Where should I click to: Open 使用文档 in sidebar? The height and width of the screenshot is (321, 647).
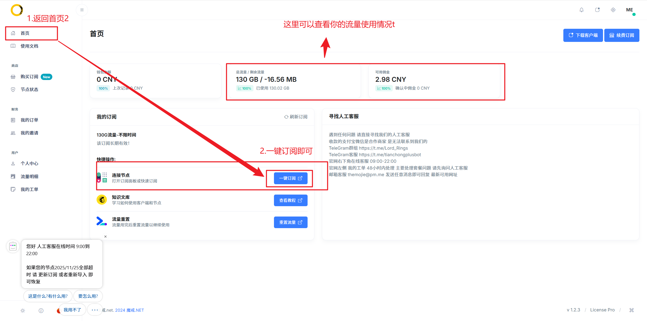click(x=29, y=46)
